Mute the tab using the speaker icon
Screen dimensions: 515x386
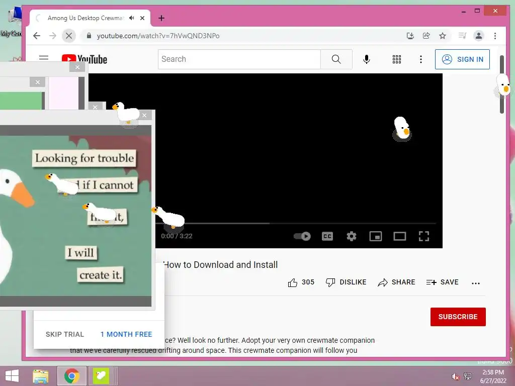tap(132, 18)
